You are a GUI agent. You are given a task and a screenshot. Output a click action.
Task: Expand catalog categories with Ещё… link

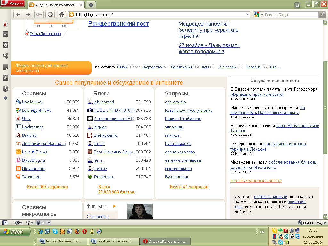[275, 67]
